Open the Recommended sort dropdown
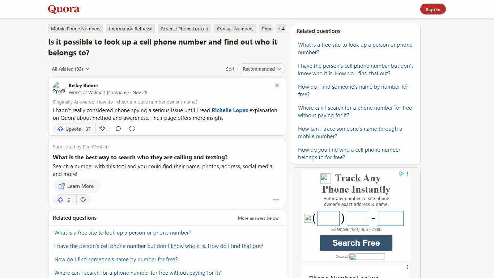The height and width of the screenshot is (278, 494). pos(261,69)
